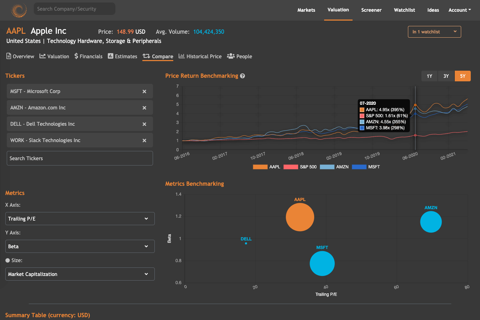Click the Search Company/Security field
Viewport: 480px width, 320px height.
75,9
